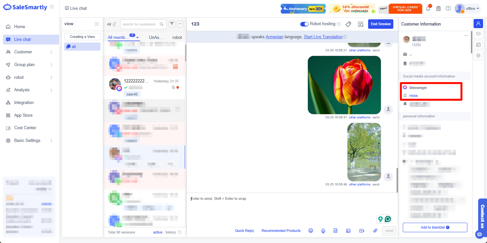Click the microphone voice icon
Screen dimensions: 487x243
323,231
